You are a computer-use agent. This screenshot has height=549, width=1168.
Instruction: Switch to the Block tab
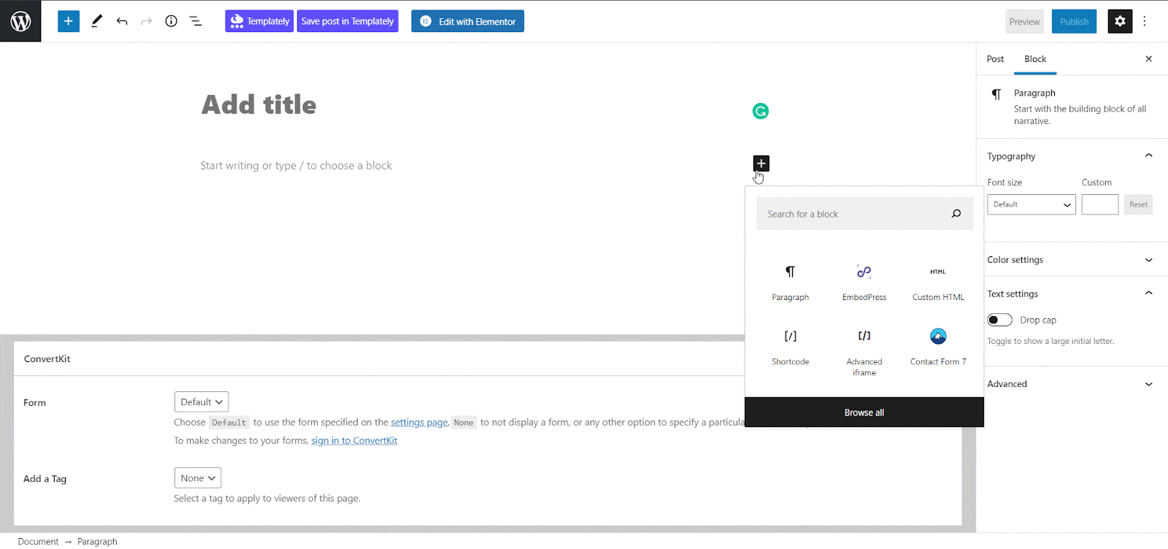click(x=1035, y=59)
